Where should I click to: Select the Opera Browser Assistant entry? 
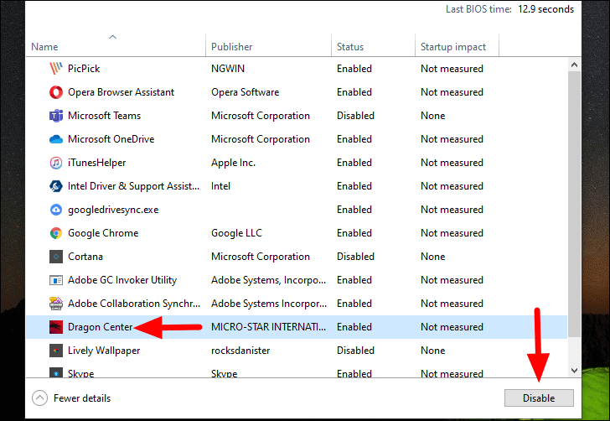[121, 92]
